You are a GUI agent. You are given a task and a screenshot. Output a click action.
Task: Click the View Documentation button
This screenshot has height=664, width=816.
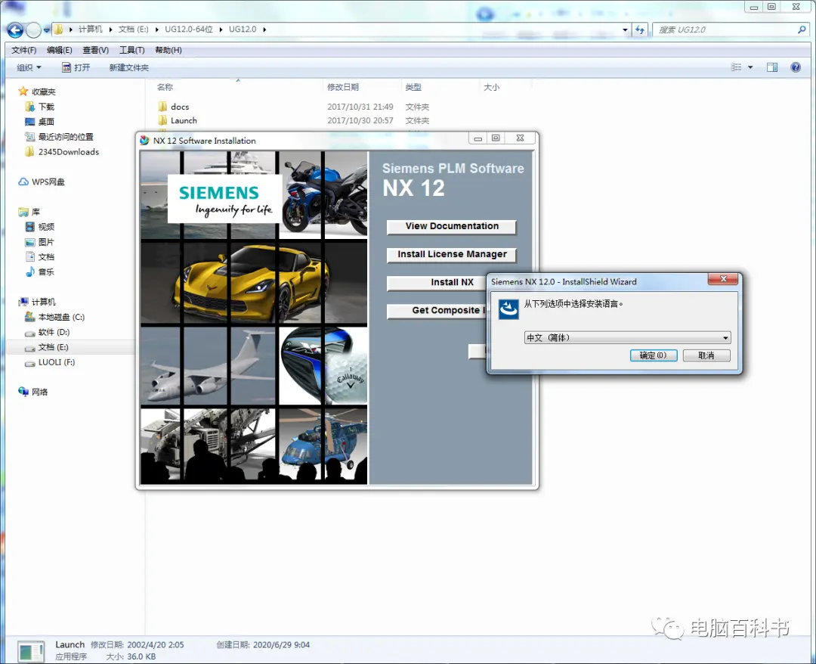[x=451, y=226]
